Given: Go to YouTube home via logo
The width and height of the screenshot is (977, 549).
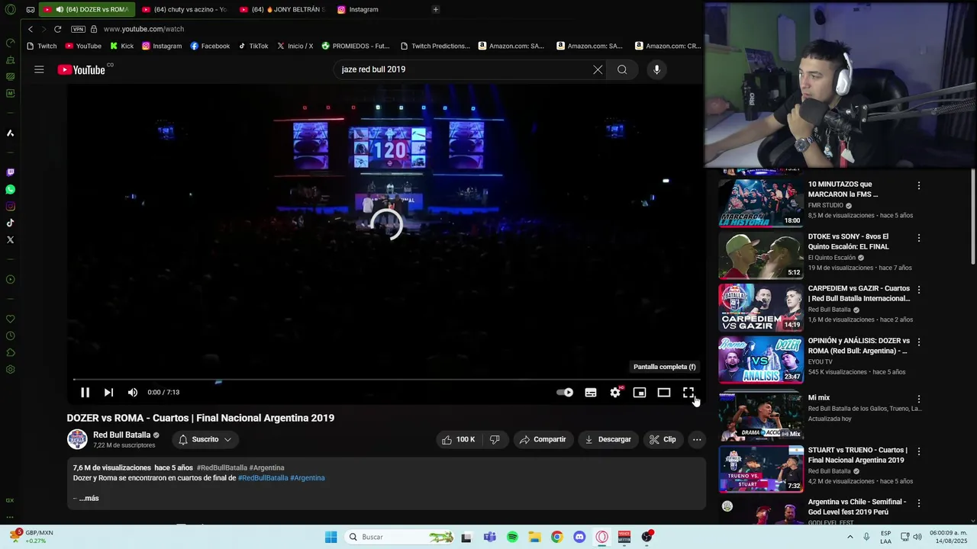Looking at the screenshot, I should point(81,70).
